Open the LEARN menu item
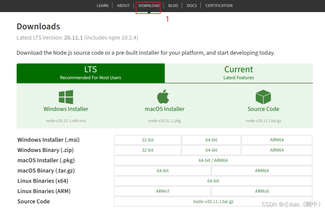 click(103, 6)
